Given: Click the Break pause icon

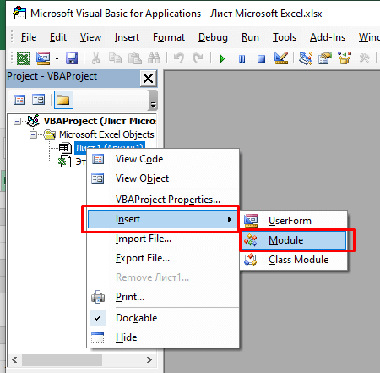Looking at the screenshot, I should [242, 58].
